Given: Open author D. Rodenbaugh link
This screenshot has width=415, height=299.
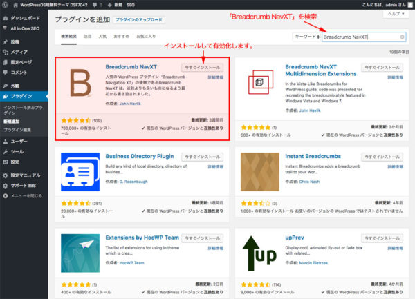Looking at the screenshot, I should pyautogui.click(x=133, y=182).
